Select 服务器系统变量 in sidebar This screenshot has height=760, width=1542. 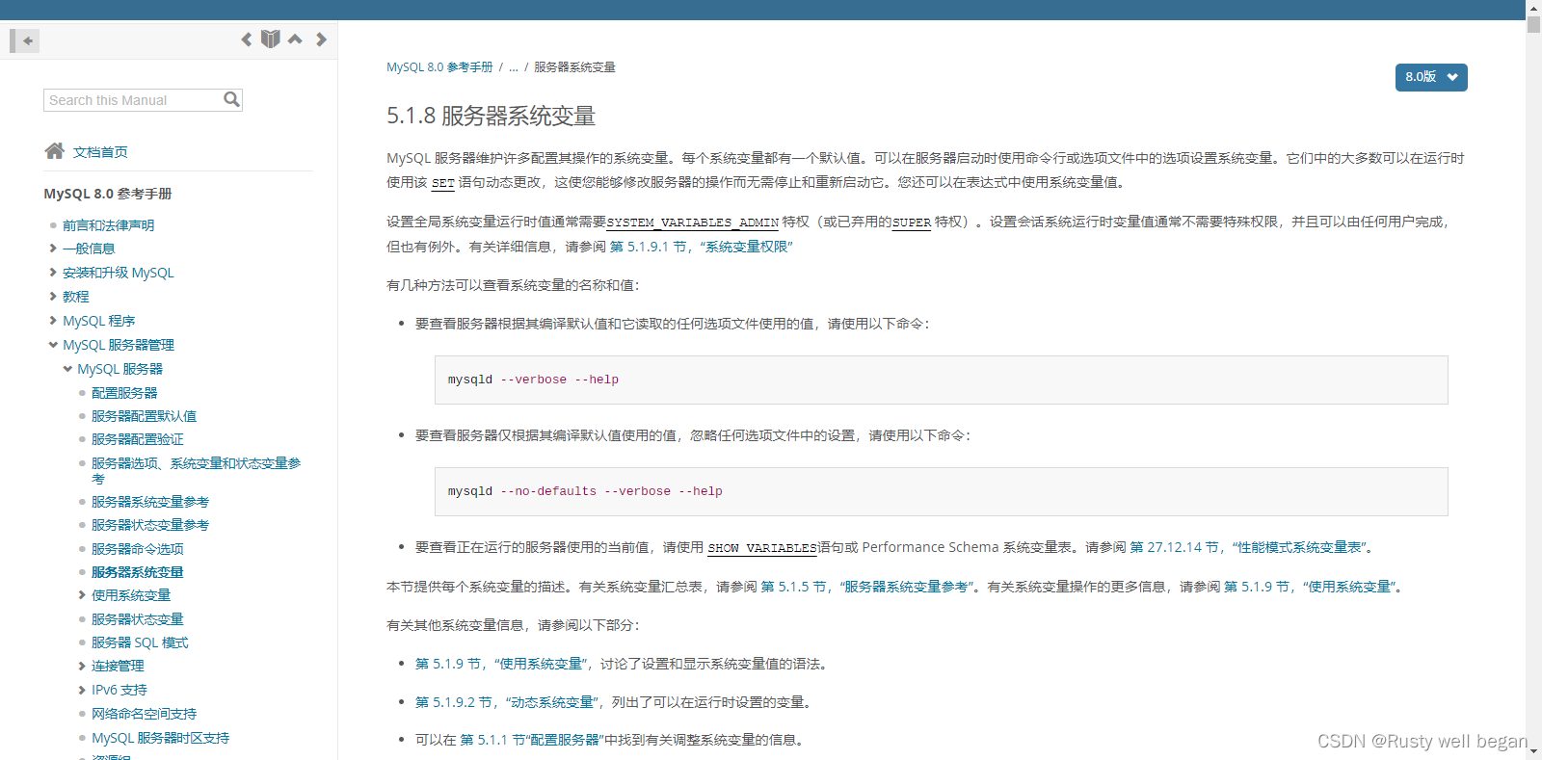[137, 572]
